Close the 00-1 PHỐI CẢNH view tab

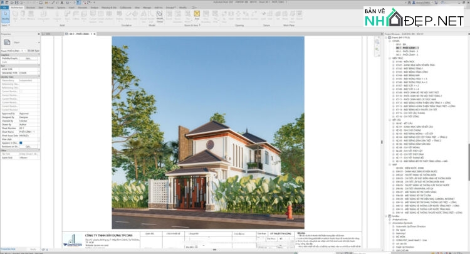(95, 34)
